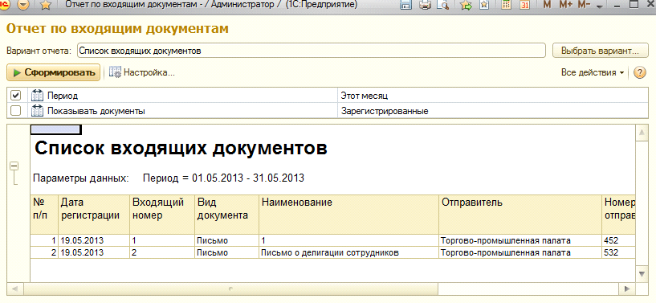Click Выбрать вариант... button
This screenshot has width=656, height=303.
pos(600,51)
